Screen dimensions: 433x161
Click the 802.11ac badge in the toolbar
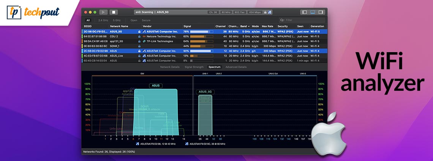240,12
